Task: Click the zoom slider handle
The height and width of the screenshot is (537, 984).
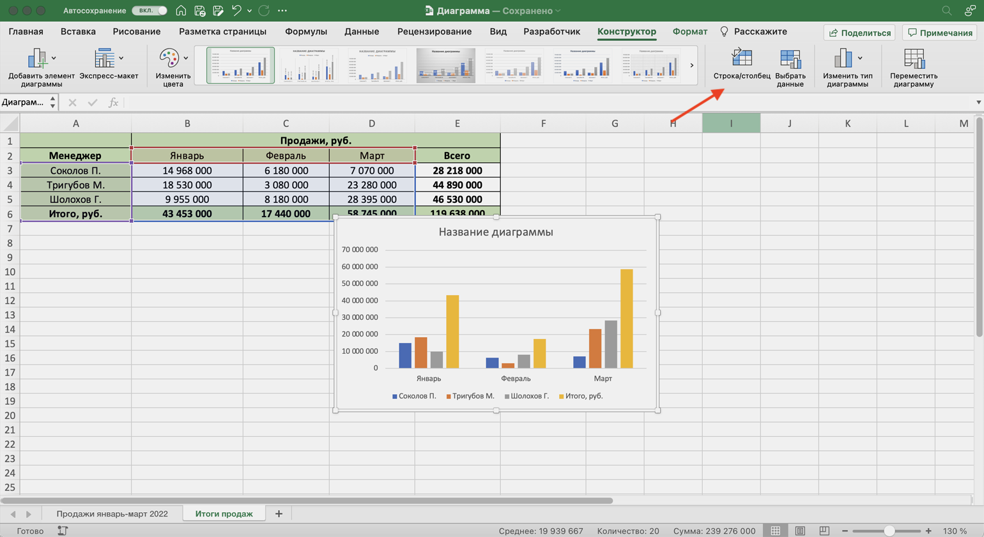Action: 889,531
